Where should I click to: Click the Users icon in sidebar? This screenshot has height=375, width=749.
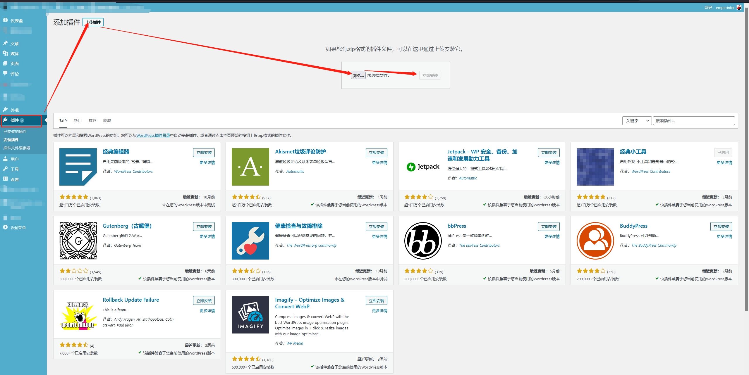pos(5,159)
